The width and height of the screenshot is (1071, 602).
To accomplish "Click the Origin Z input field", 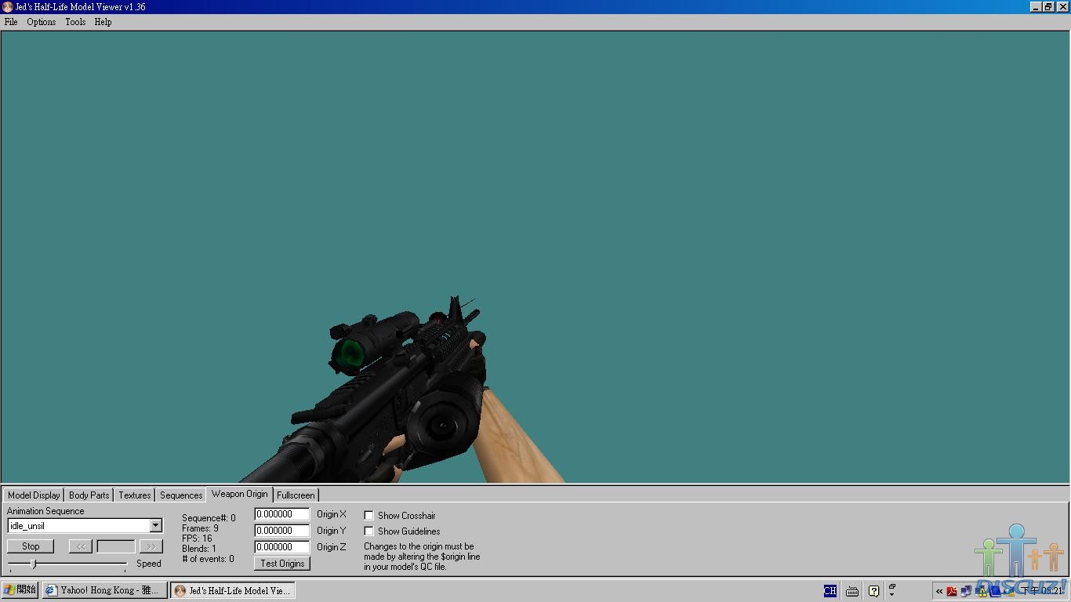I will (x=282, y=547).
